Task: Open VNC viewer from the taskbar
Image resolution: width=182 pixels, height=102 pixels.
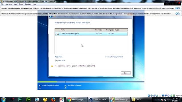Action: click(x=62, y=99)
